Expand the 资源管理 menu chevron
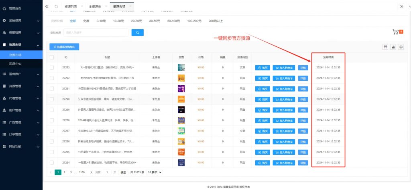The width and height of the screenshot is (411, 190). 38,86
